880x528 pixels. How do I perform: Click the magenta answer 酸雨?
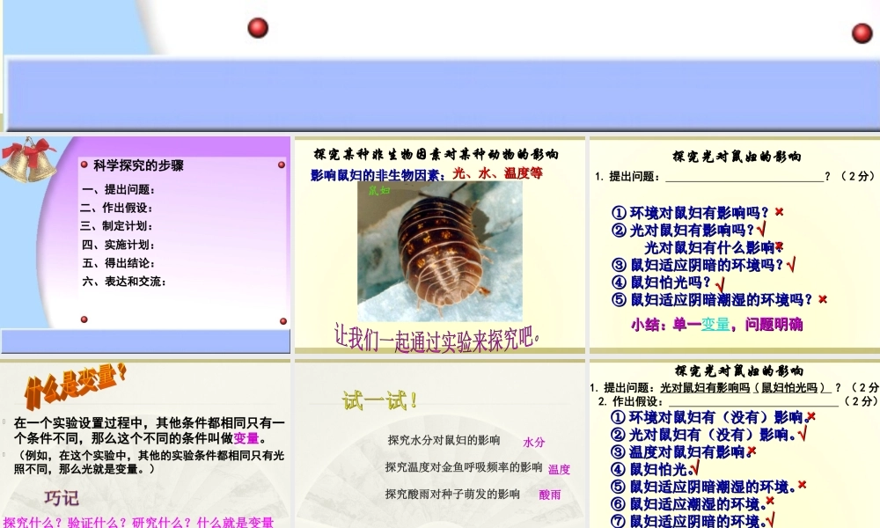click(550, 495)
